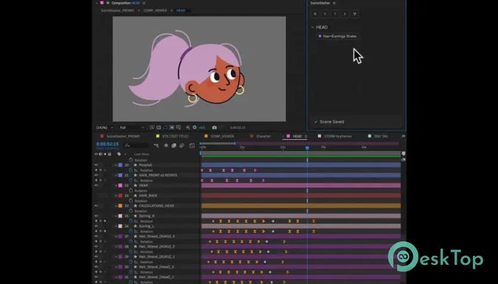The image size is (498, 284).
Task: Click the lock column header icon
Action: pos(110,154)
